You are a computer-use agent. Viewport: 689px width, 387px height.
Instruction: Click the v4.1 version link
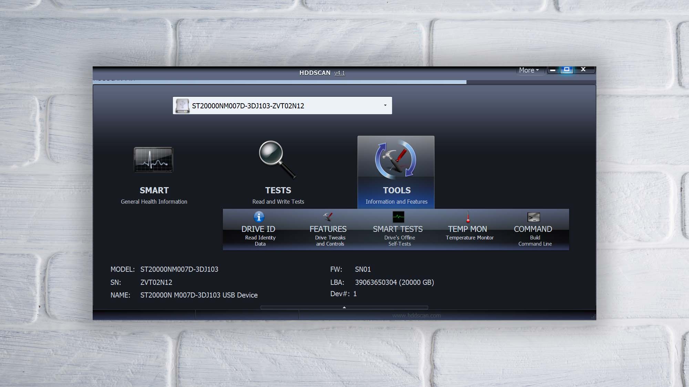[x=339, y=73]
